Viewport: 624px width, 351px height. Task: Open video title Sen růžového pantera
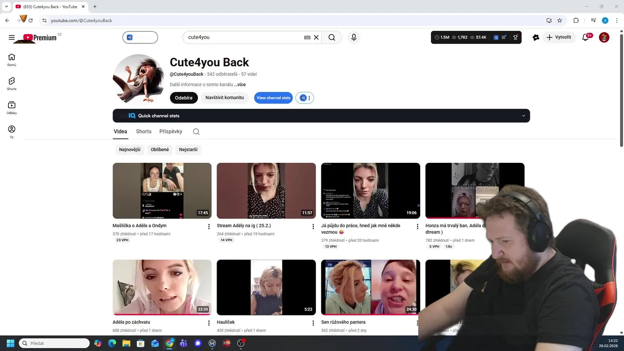tap(343, 322)
